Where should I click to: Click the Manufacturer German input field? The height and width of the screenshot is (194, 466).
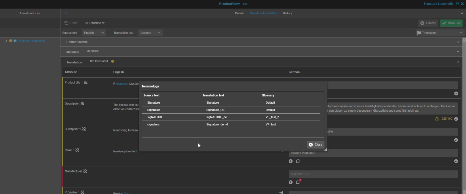pos(373,174)
